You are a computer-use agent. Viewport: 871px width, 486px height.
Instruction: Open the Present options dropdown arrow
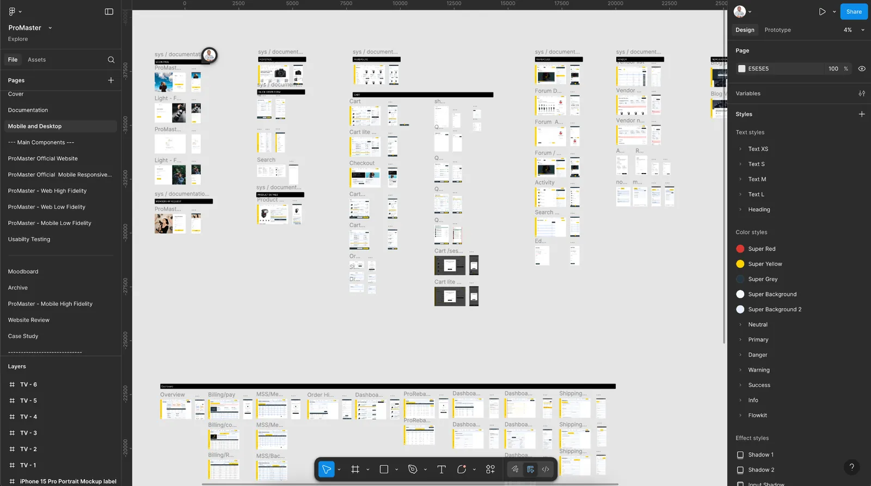tap(834, 11)
